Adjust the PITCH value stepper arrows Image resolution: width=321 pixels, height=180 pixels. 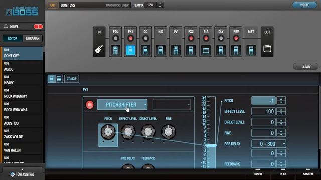[x=281, y=101]
